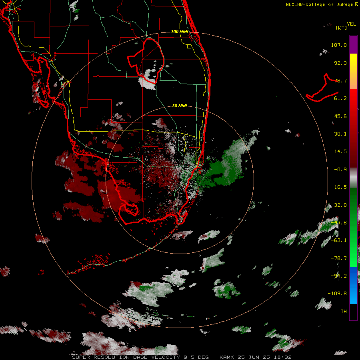Click the VEL legend title
The width and height of the screenshot is (360, 360).
tap(351, 24)
